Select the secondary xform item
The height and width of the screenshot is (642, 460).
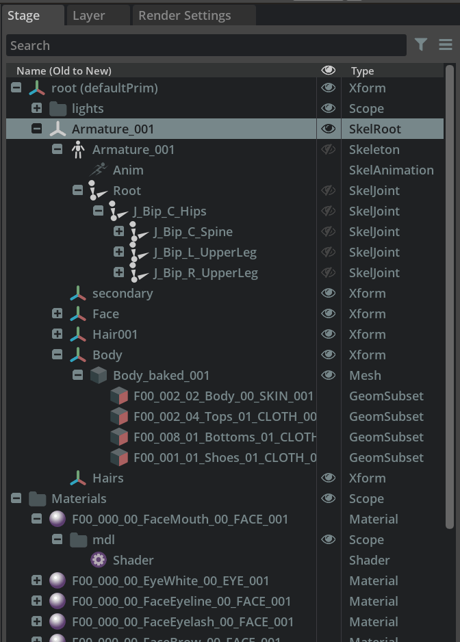point(123,294)
